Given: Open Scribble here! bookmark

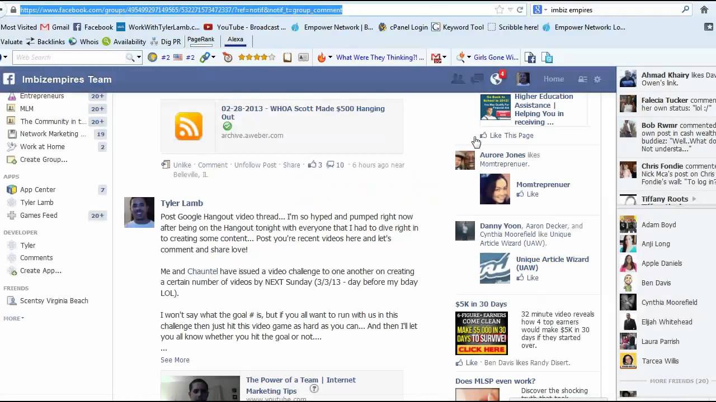Looking at the screenshot, I should point(513,27).
